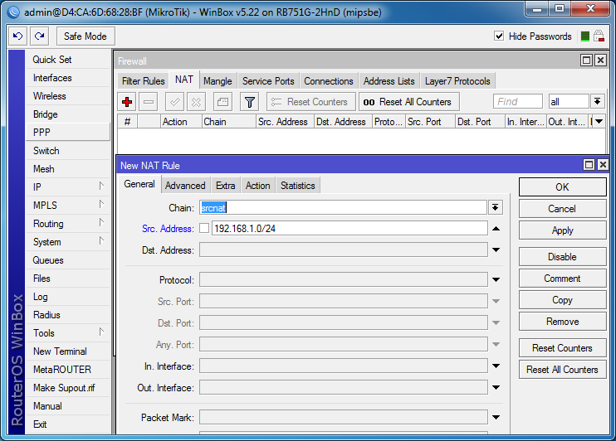Expand the Protocol field
Image resolution: width=616 pixels, height=441 pixels.
coord(496,279)
